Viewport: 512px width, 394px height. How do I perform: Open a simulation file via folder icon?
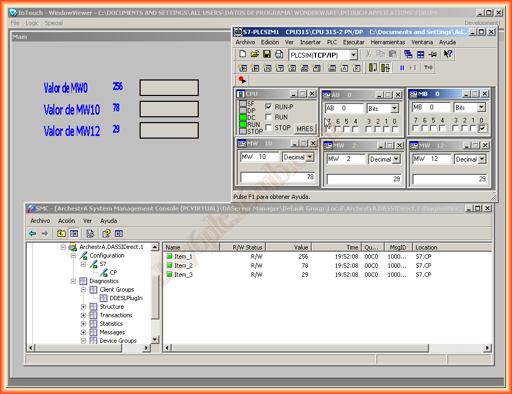pos(255,54)
